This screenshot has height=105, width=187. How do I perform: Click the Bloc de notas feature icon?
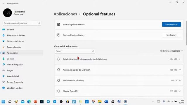click(59, 80)
